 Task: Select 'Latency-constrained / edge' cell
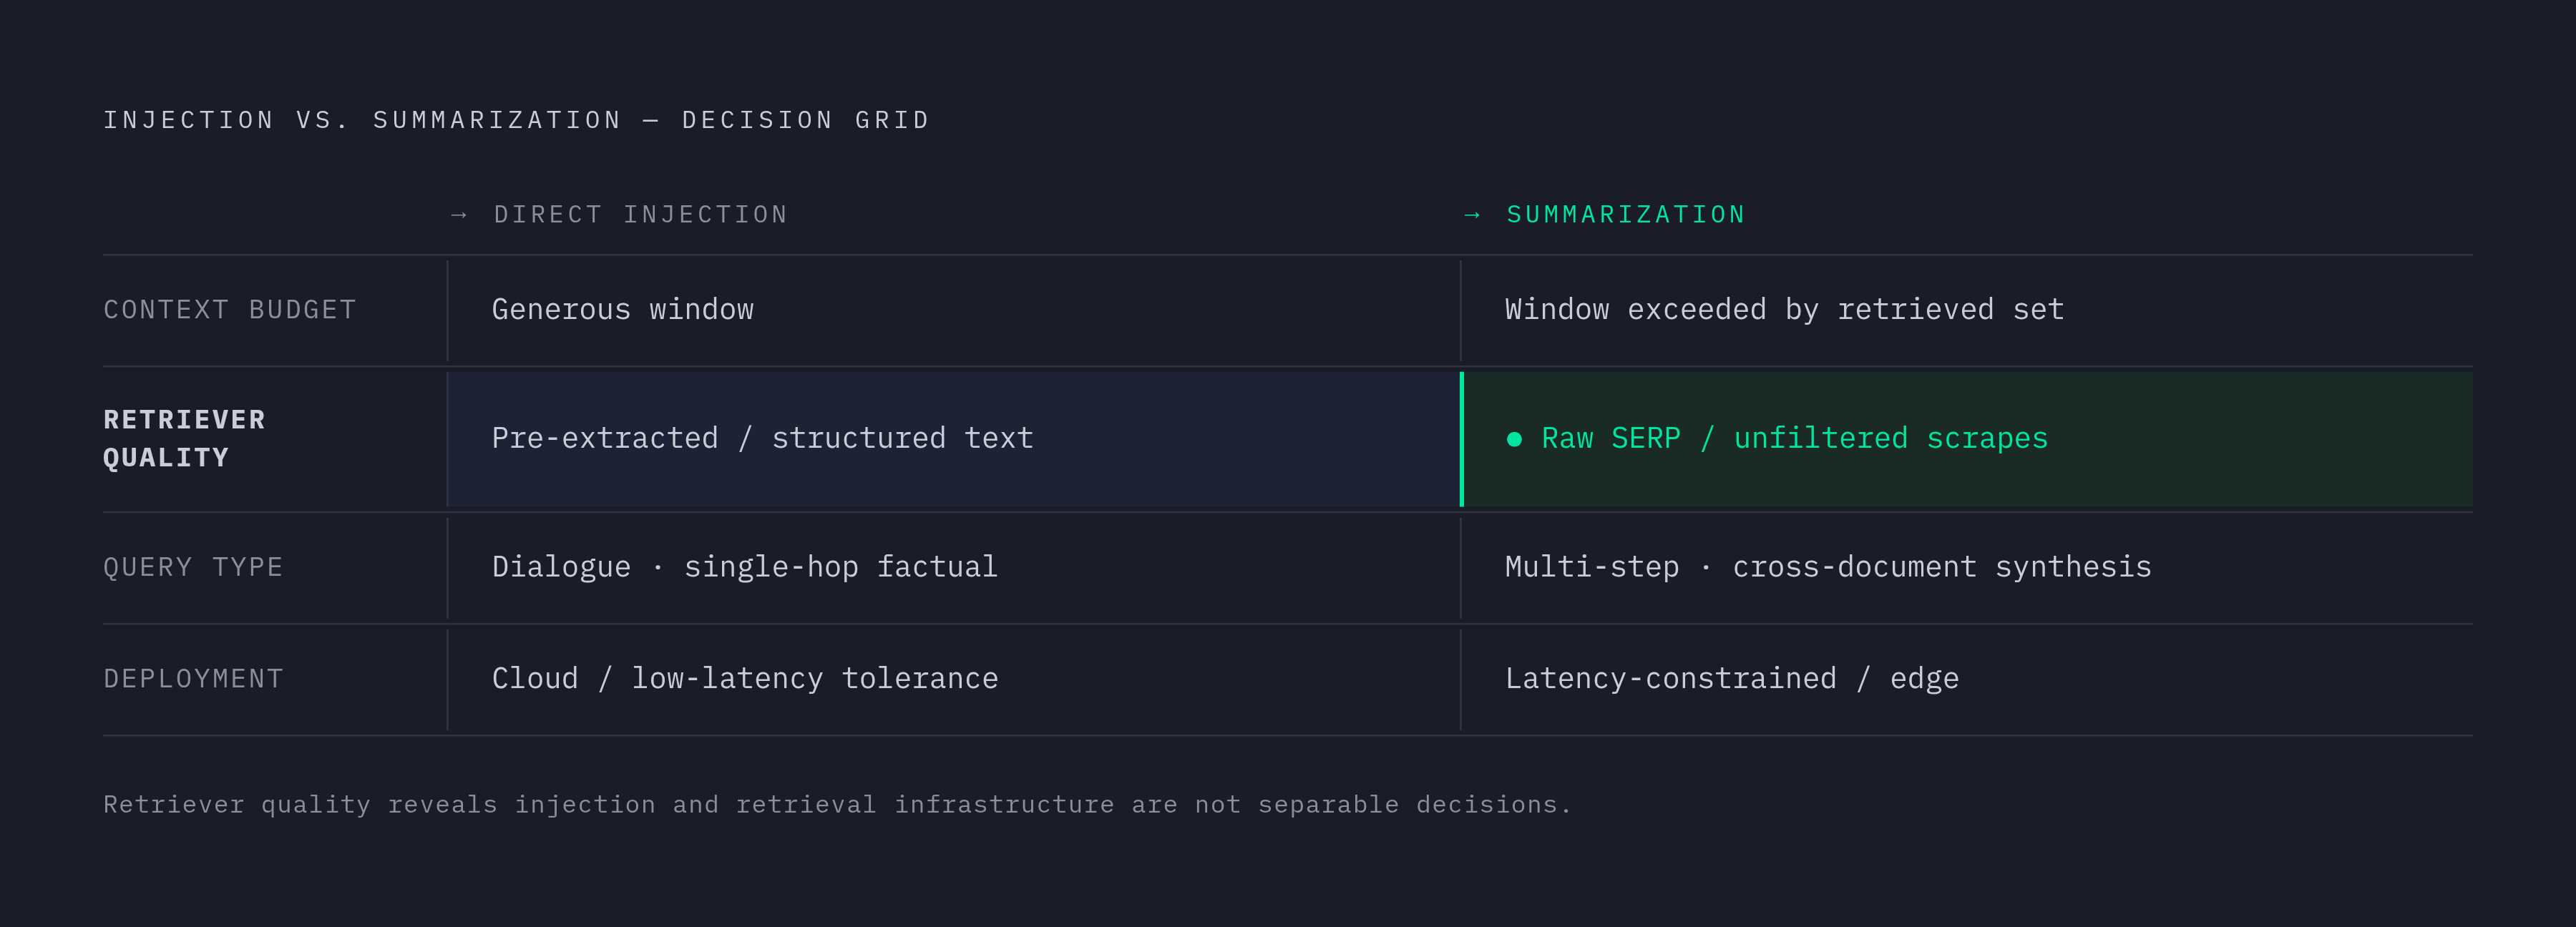1967,679
